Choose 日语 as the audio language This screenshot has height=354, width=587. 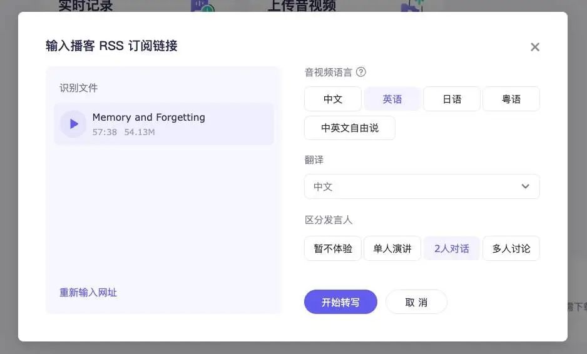click(x=451, y=99)
